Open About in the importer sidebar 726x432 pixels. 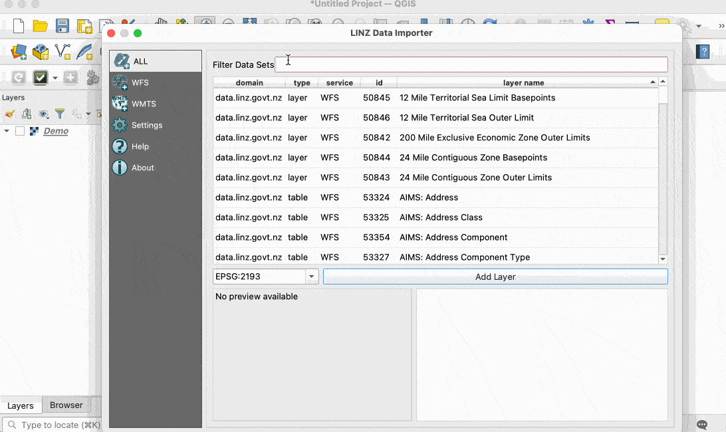[156, 167]
